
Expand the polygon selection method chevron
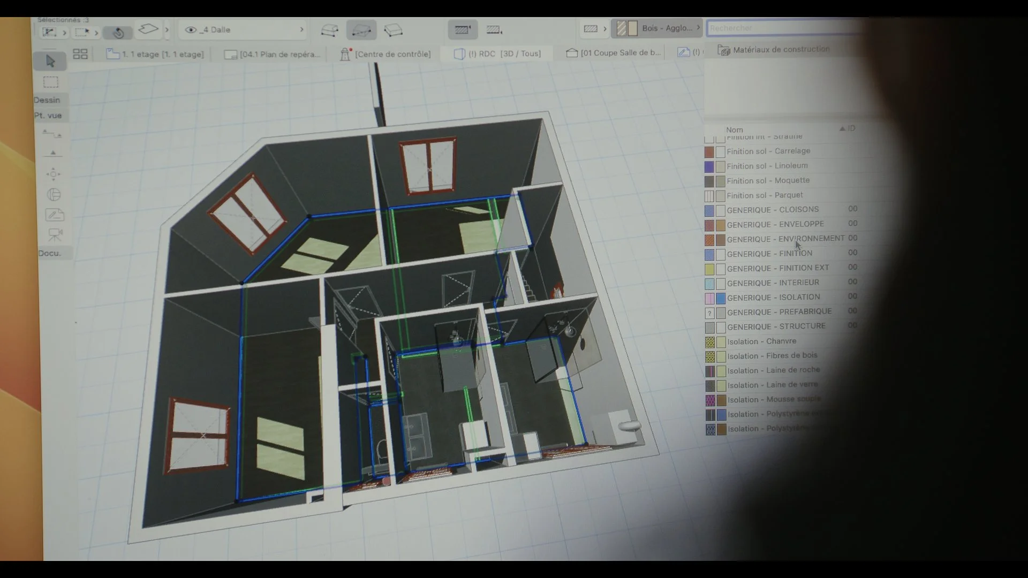point(64,33)
